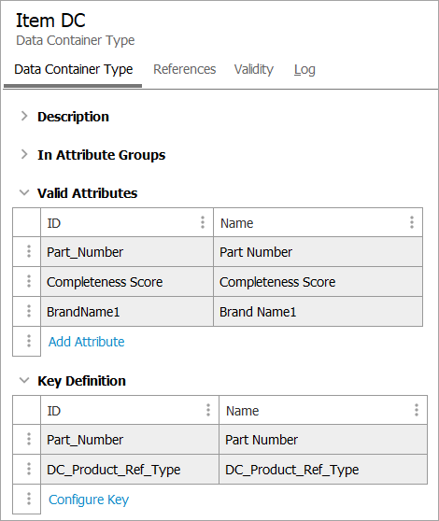Open Key Definition Name column options menu
This screenshot has width=439, height=521.
[x=416, y=410]
